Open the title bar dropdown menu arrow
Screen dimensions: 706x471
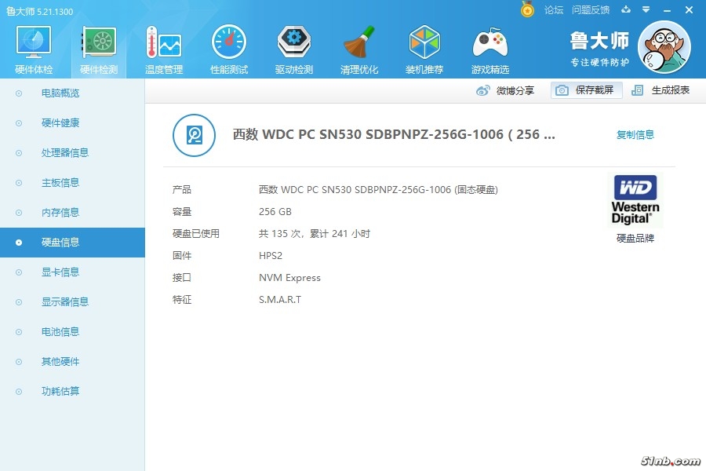(x=646, y=9)
